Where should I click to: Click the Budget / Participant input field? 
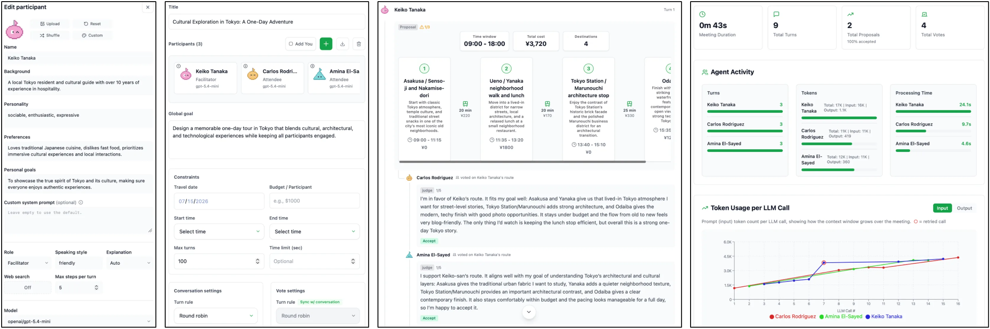pyautogui.click(x=314, y=201)
